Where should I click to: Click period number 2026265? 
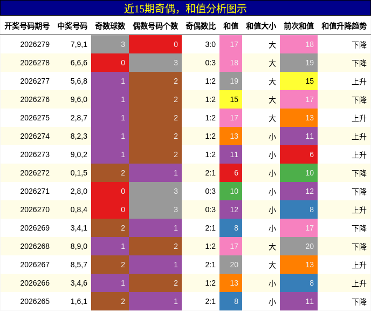click(x=35, y=301)
